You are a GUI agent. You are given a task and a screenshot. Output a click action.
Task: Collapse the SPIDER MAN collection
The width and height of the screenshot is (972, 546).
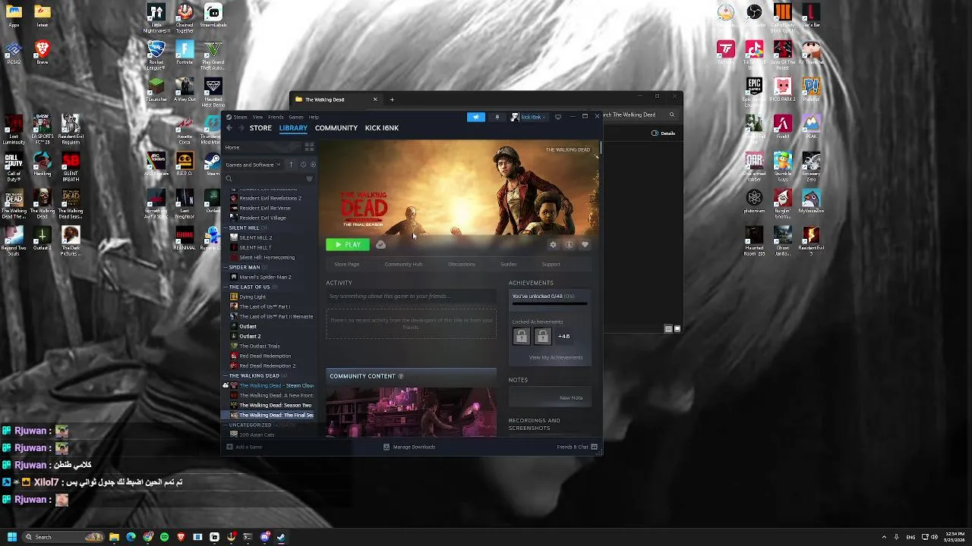[226, 267]
